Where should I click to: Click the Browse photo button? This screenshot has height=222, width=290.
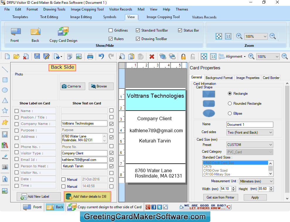101,86
